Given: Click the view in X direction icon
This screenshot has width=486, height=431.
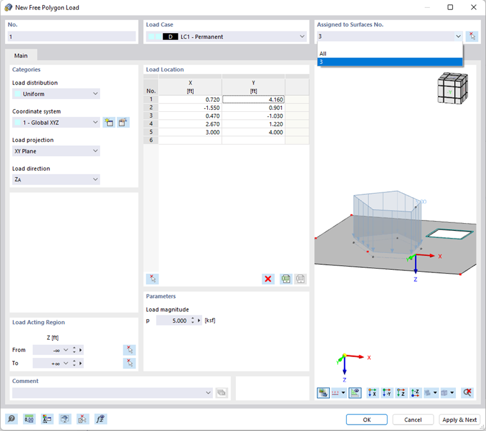Looking at the screenshot, I should pos(372,393).
